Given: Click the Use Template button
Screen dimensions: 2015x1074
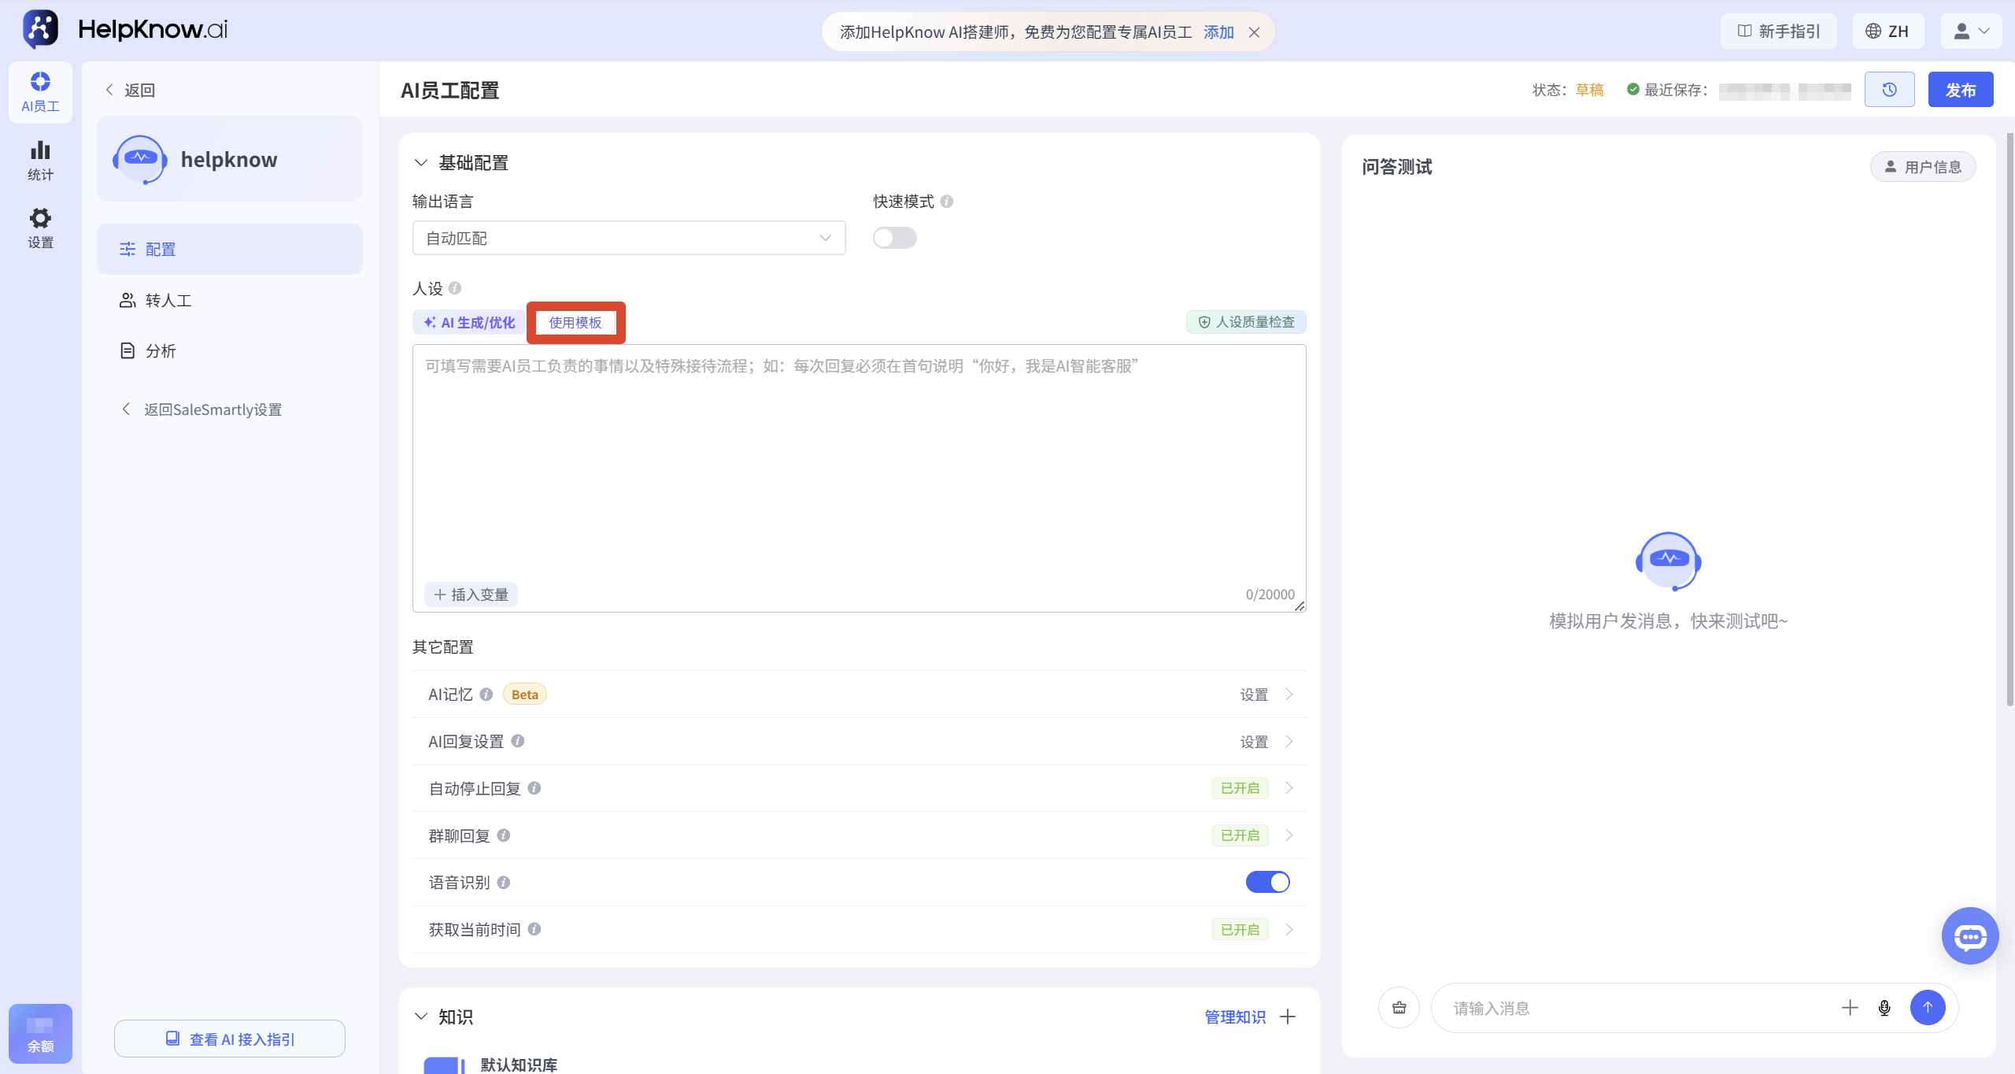Looking at the screenshot, I should tap(575, 322).
